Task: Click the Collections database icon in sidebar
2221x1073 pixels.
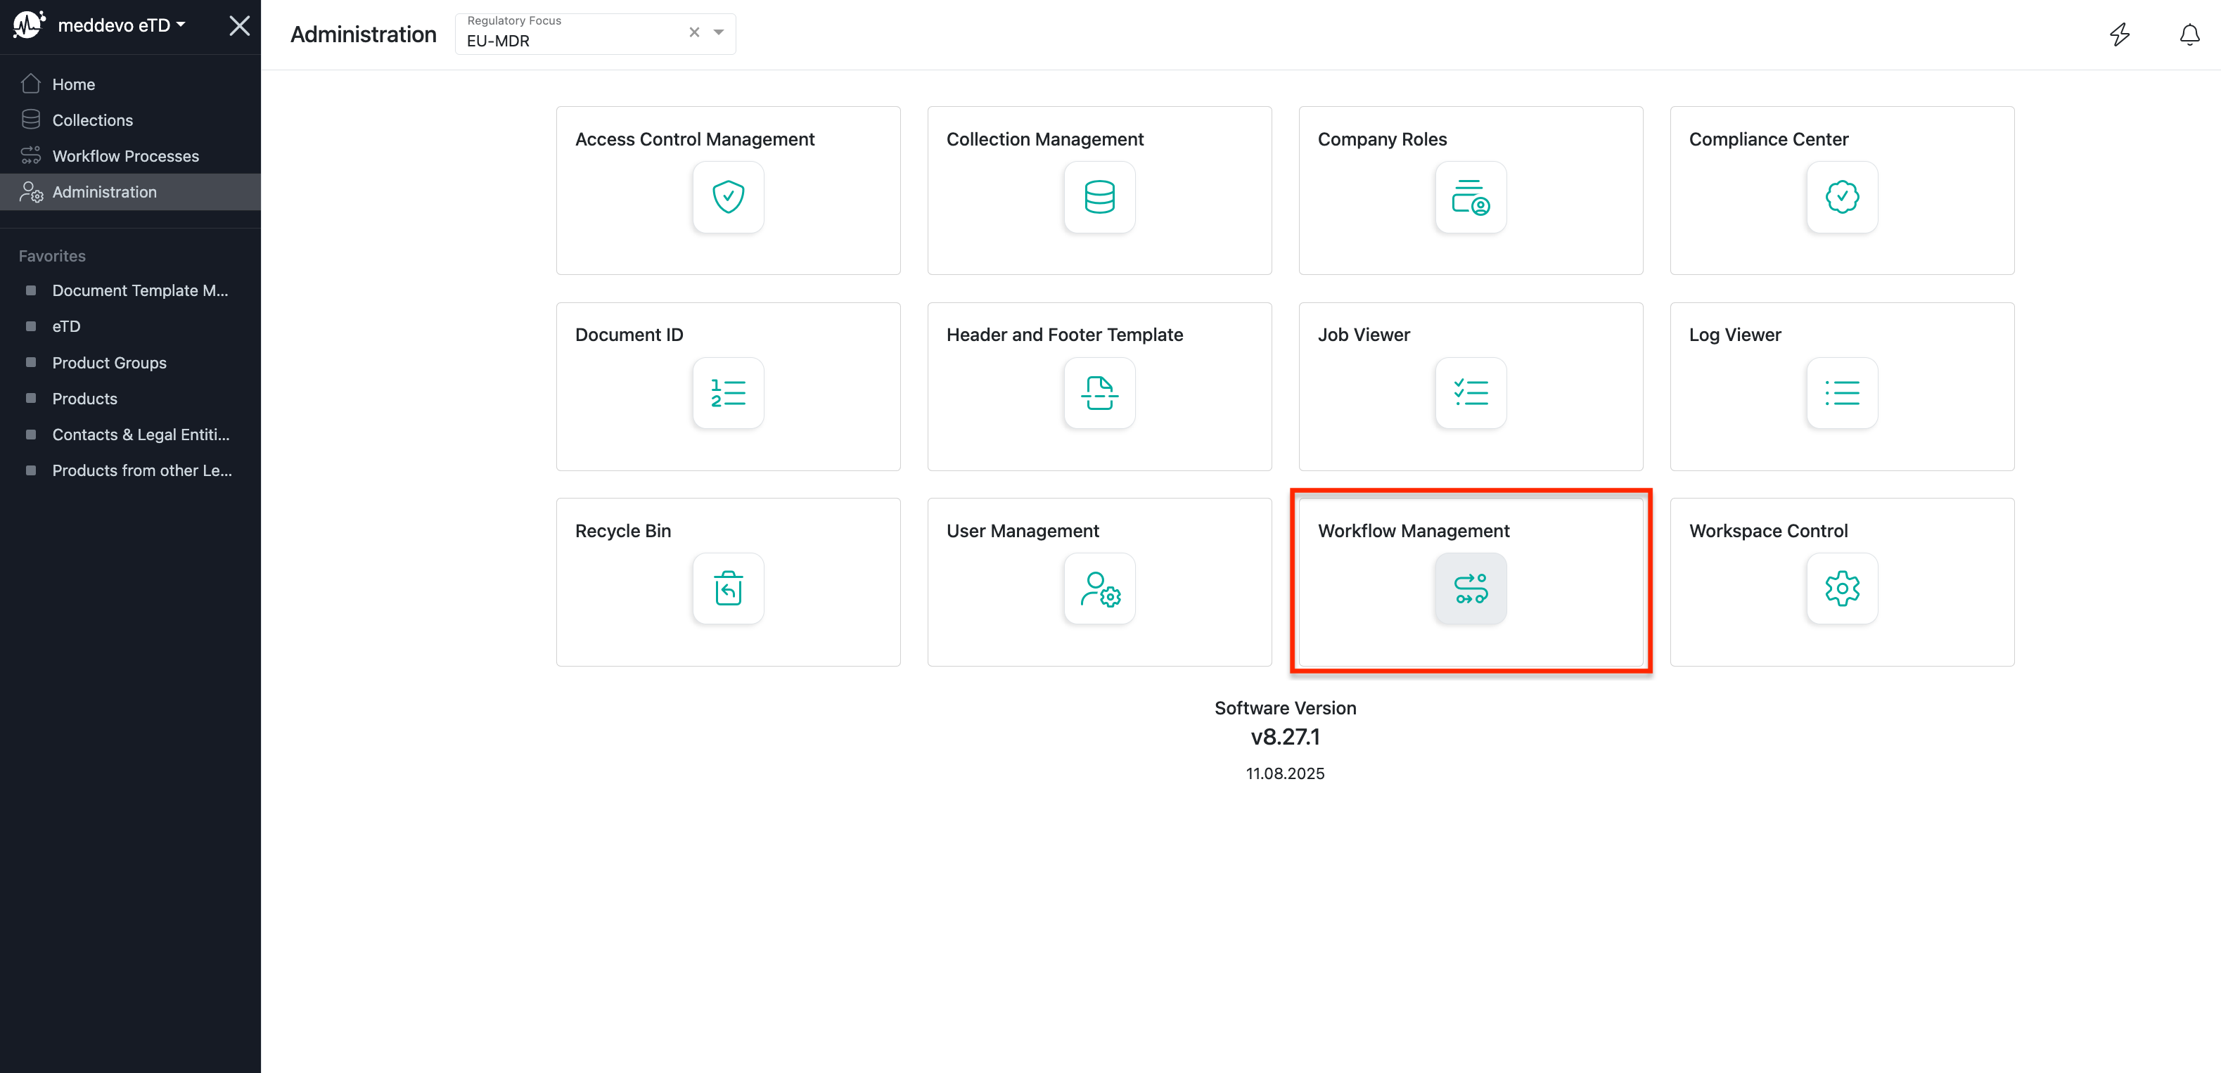Action: coord(31,119)
